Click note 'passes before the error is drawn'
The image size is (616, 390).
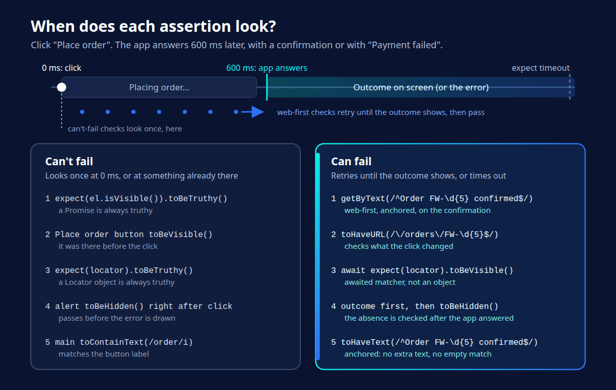tap(117, 318)
